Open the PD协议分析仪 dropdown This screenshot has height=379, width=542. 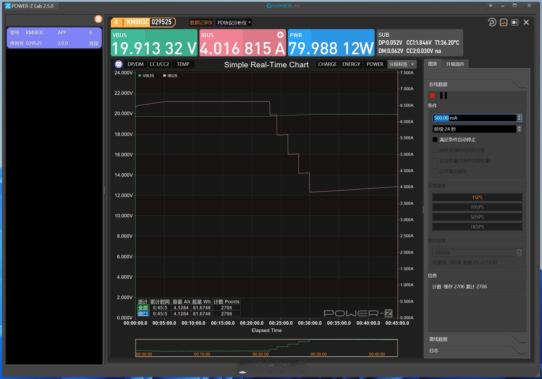coord(234,23)
